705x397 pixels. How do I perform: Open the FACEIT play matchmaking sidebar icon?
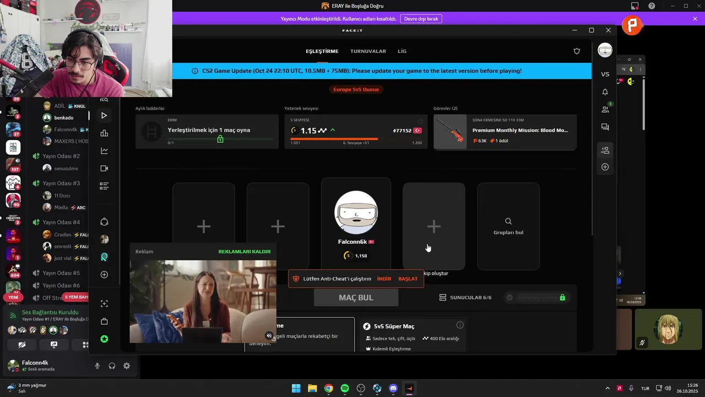[x=104, y=115]
